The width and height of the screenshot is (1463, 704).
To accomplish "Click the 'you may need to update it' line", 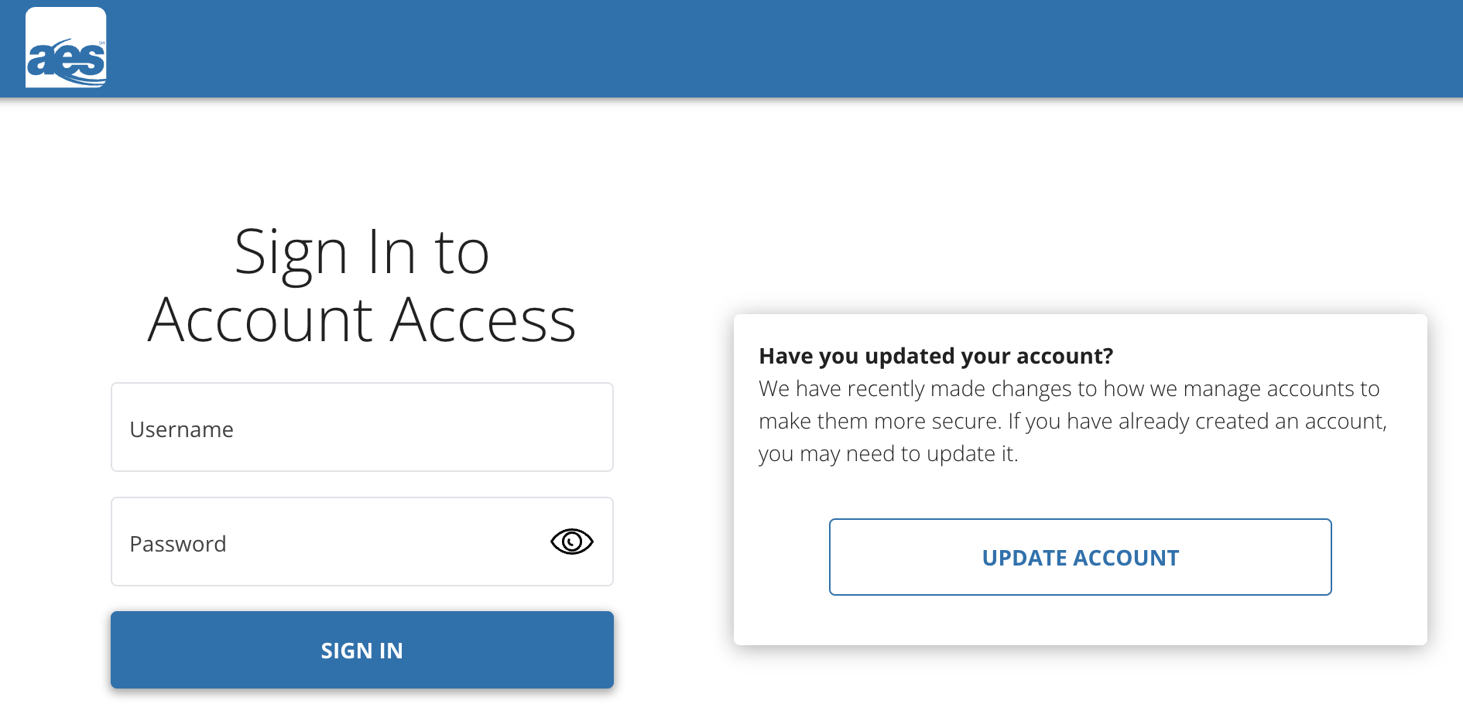I will pos(889,453).
